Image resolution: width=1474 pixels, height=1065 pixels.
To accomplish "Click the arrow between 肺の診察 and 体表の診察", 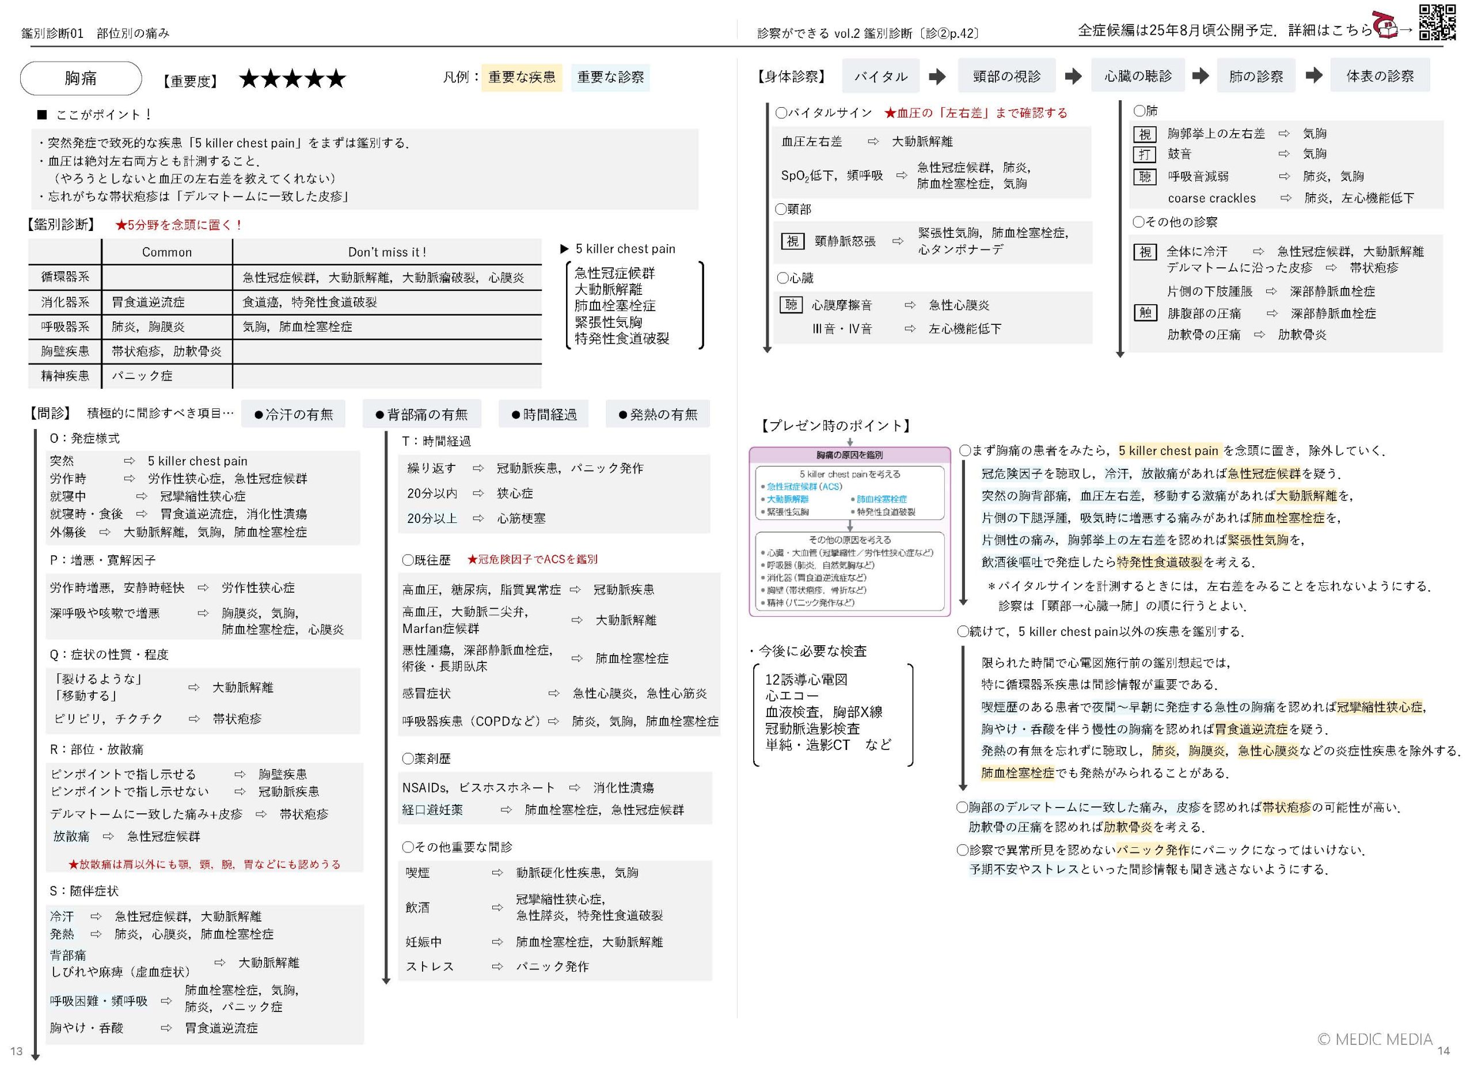I will (x=1313, y=75).
